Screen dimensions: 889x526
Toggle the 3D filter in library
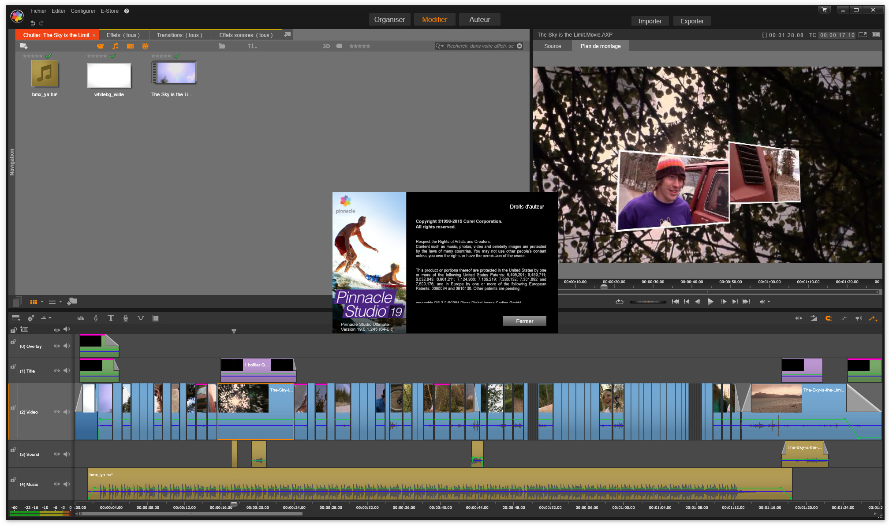pos(326,46)
